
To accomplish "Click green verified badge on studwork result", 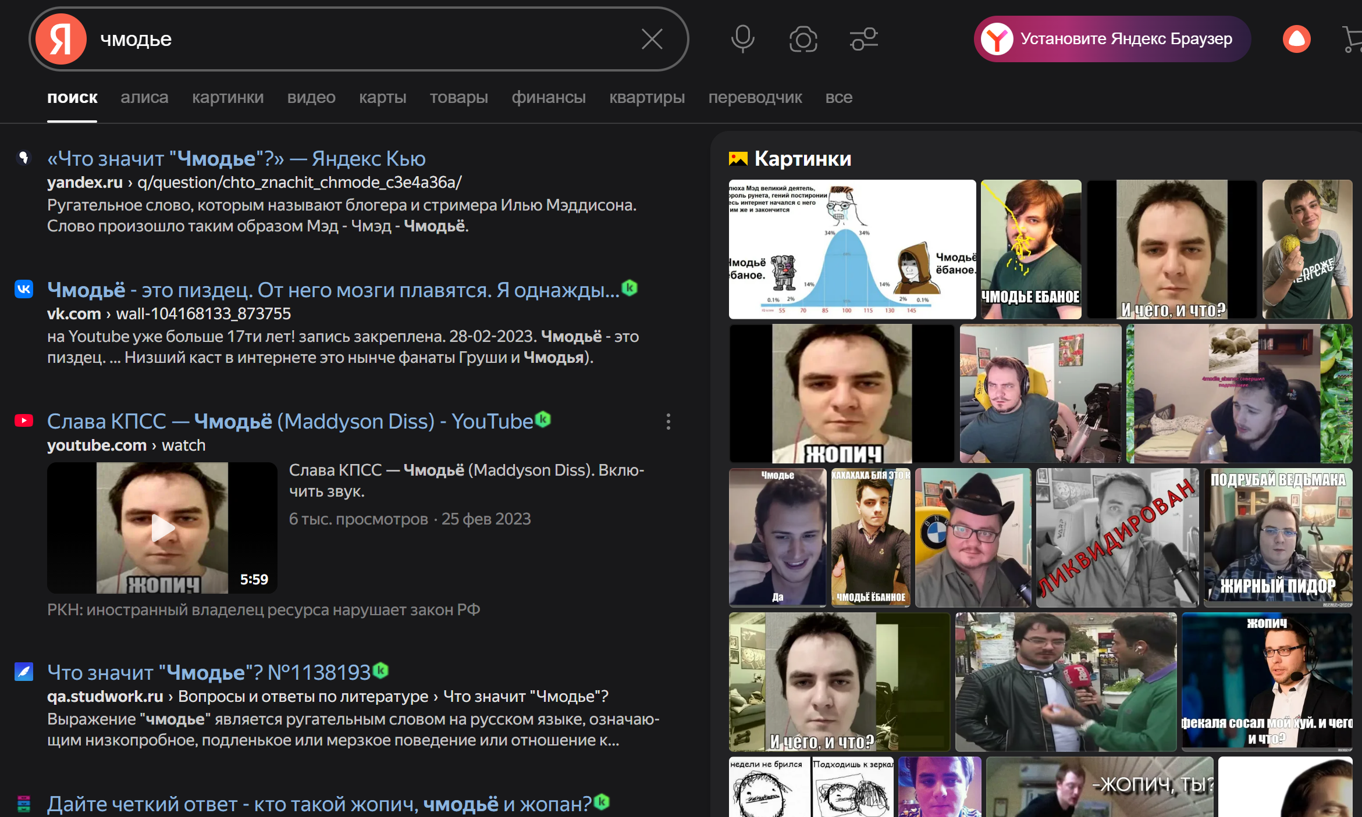I will pyautogui.click(x=380, y=671).
